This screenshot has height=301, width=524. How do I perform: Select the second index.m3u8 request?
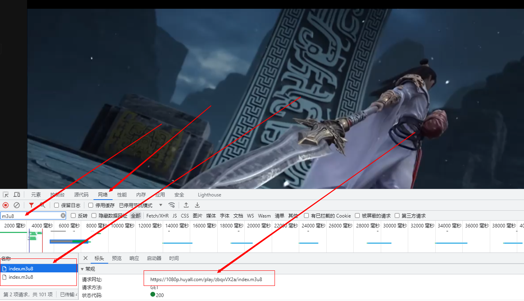[21, 277]
